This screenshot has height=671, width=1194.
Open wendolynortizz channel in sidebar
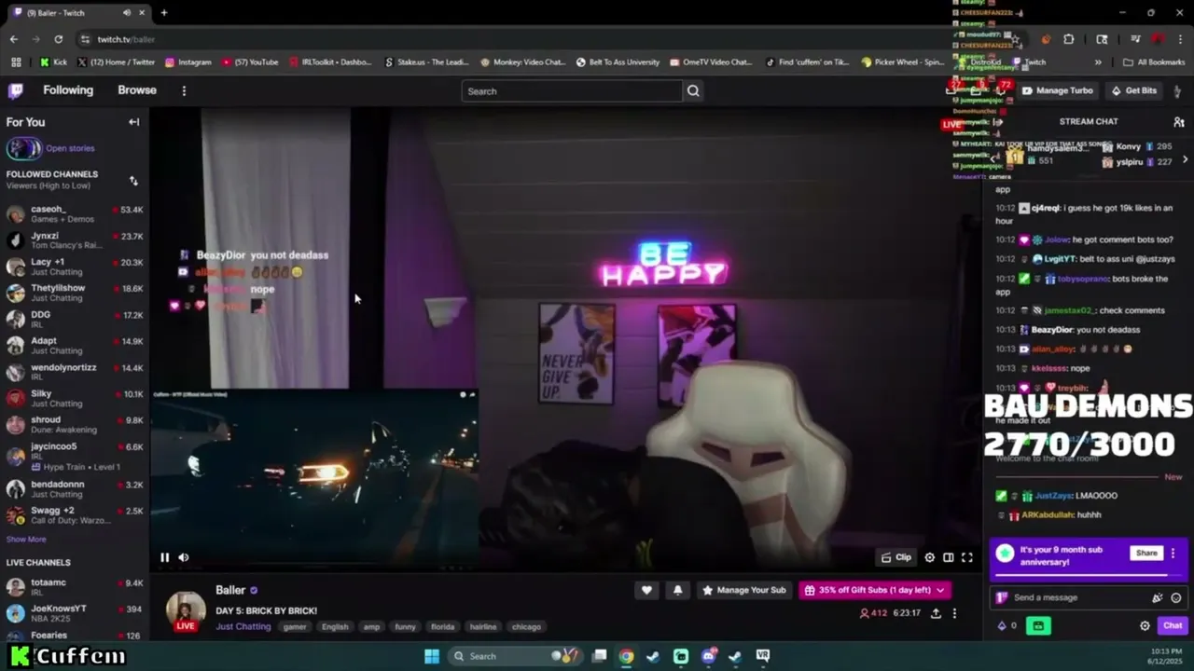click(75, 372)
